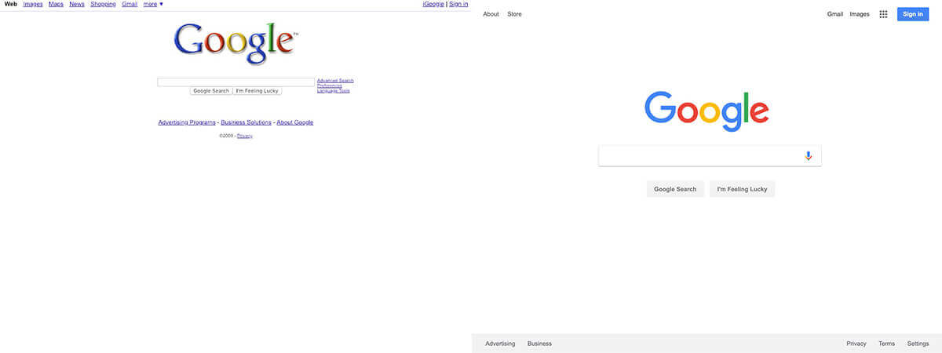Open the Advanced Search link
Viewport: 942px width, 353px height.
pos(335,80)
